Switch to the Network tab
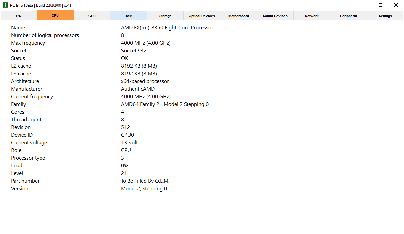Viewport: 404px width, 234px height. coord(312,16)
